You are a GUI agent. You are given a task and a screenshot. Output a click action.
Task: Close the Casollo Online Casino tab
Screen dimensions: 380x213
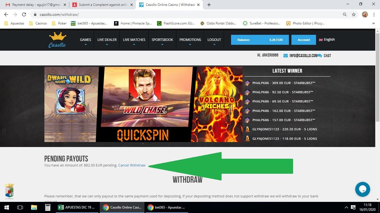tap(199, 5)
